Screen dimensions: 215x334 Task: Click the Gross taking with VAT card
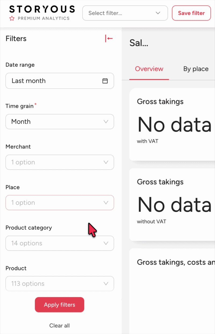(172, 124)
